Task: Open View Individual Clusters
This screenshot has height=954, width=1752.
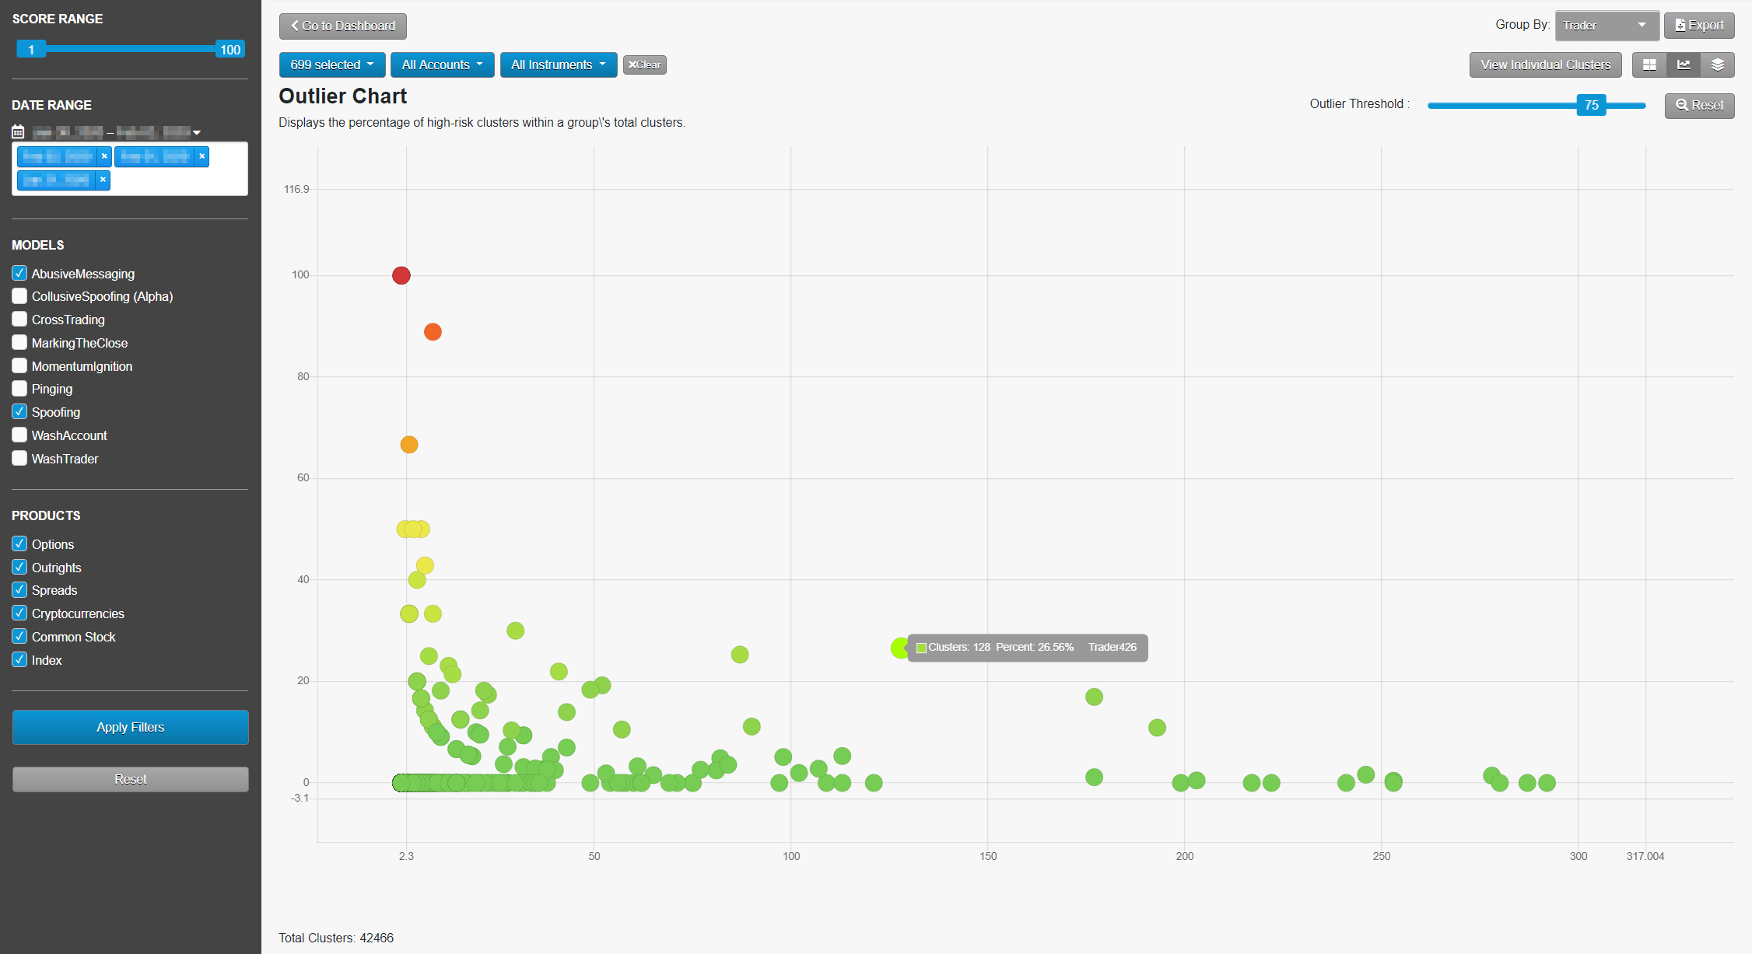Action: pyautogui.click(x=1545, y=65)
